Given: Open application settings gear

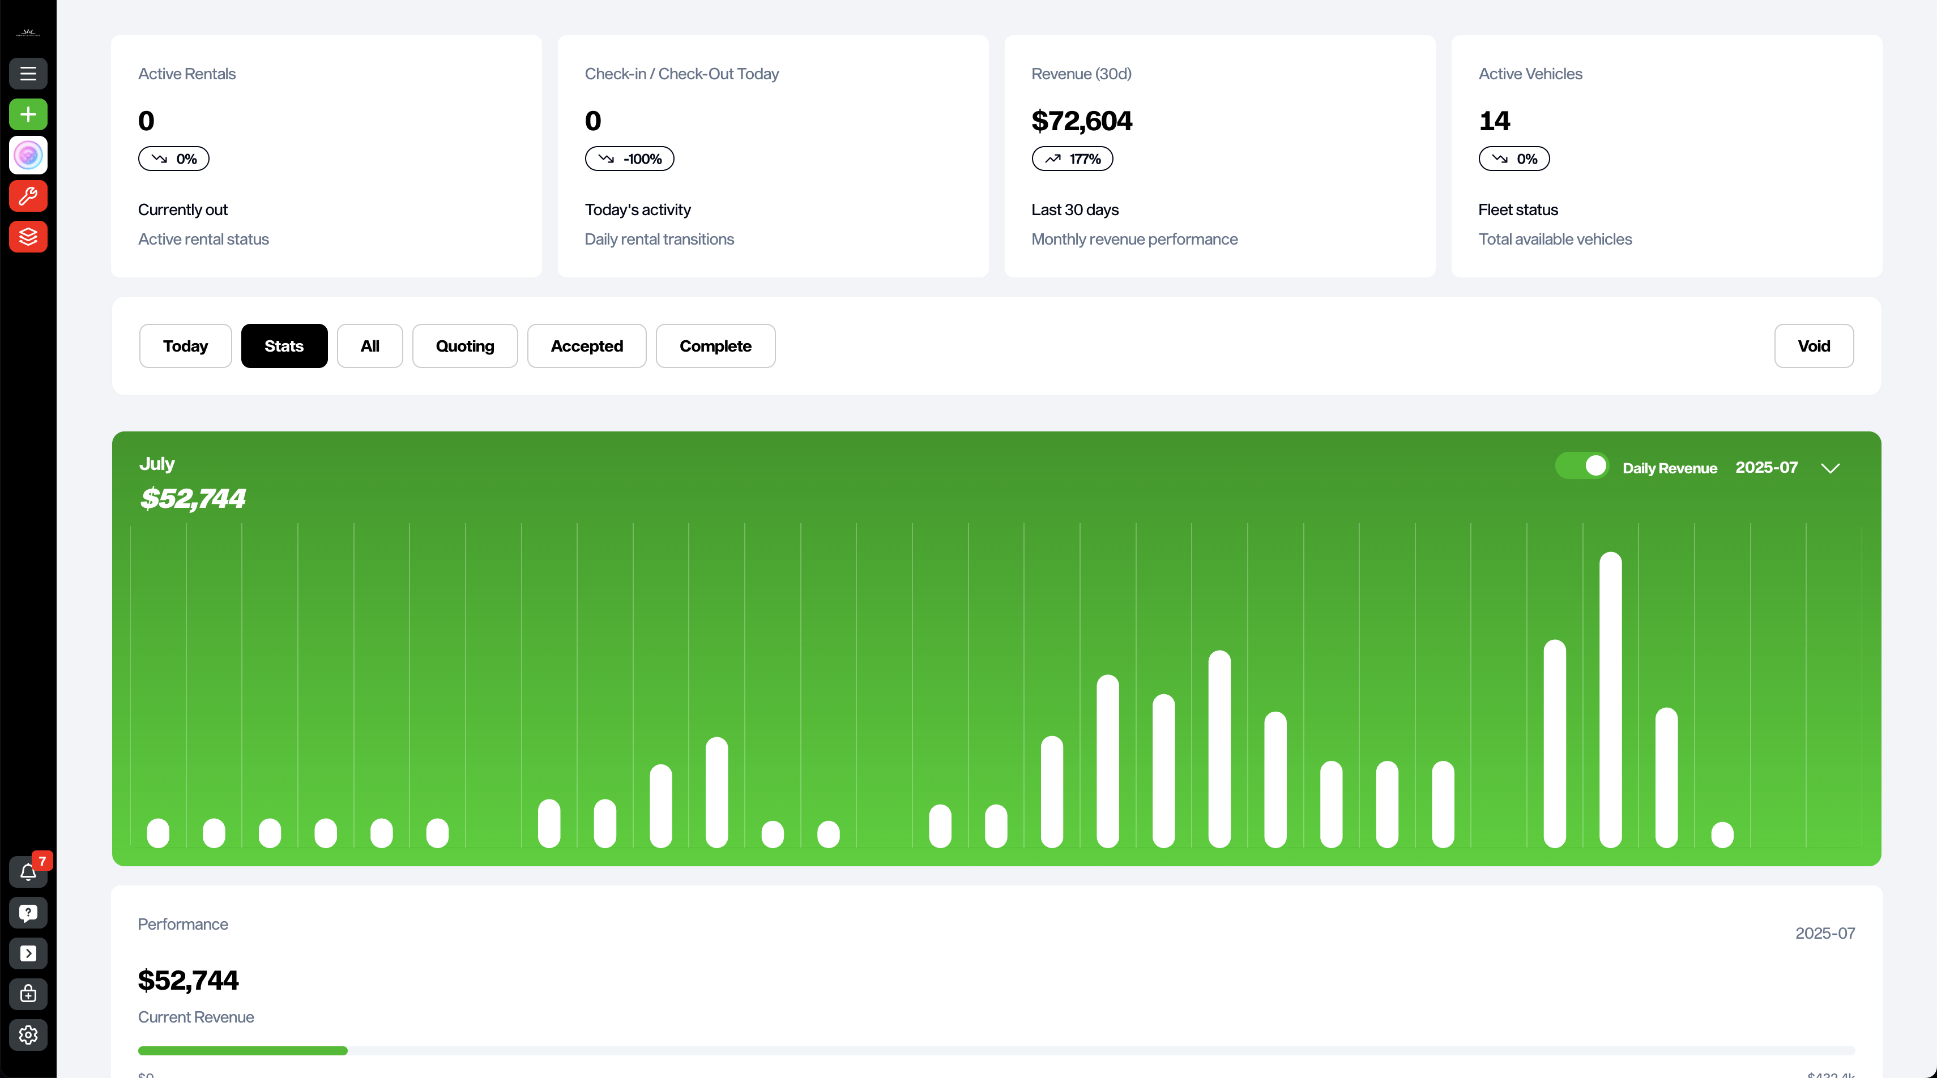Looking at the screenshot, I should point(28,1035).
